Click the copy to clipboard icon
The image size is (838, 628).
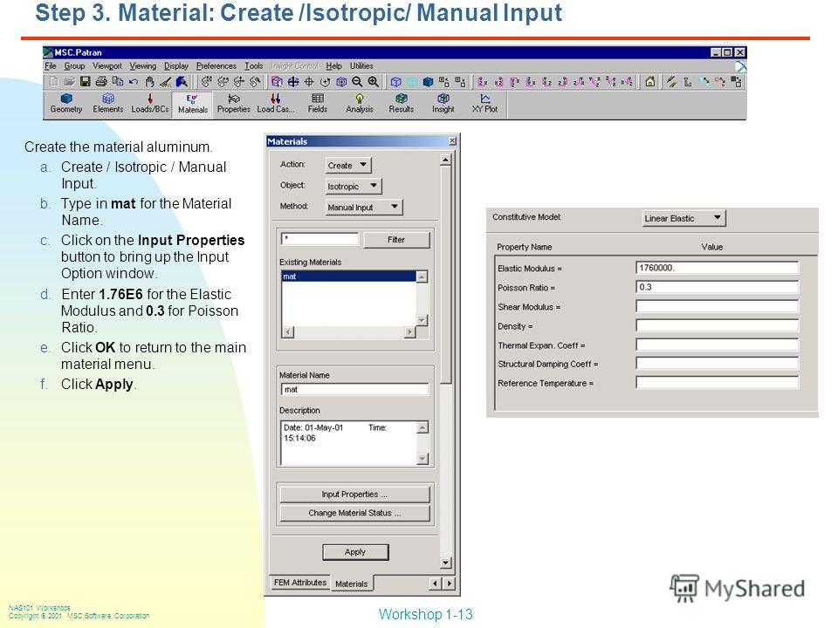tap(117, 82)
